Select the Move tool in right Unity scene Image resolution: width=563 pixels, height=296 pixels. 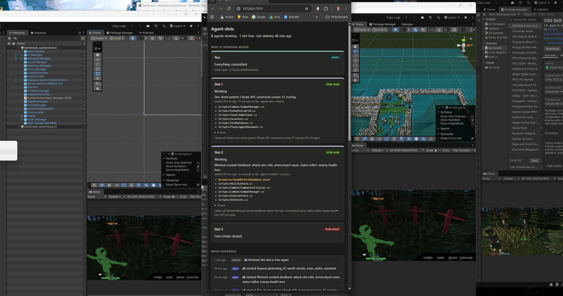click(355, 52)
